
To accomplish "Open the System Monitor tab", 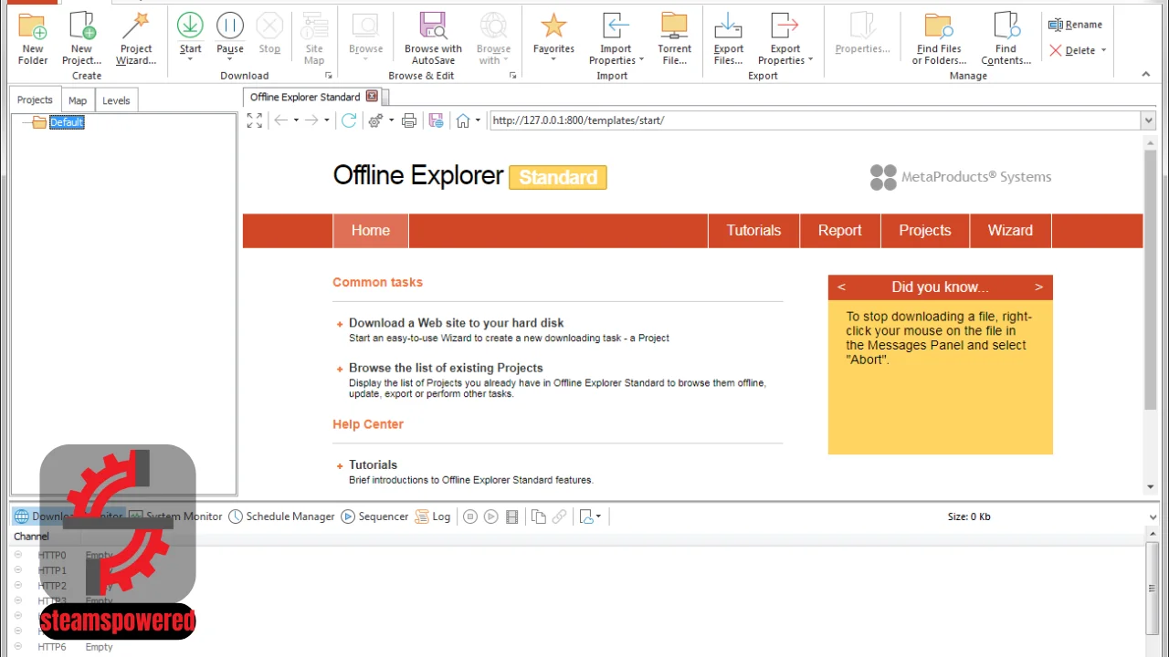I will pos(174,516).
